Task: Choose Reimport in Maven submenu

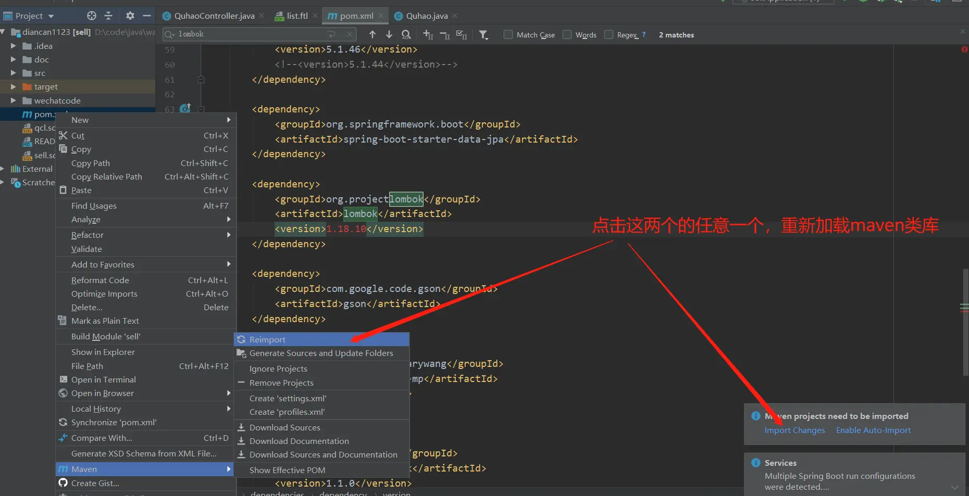Action: (321, 339)
